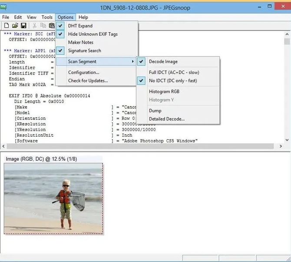Click the '[Make' tag row
291x262 pixels.
click(75, 107)
